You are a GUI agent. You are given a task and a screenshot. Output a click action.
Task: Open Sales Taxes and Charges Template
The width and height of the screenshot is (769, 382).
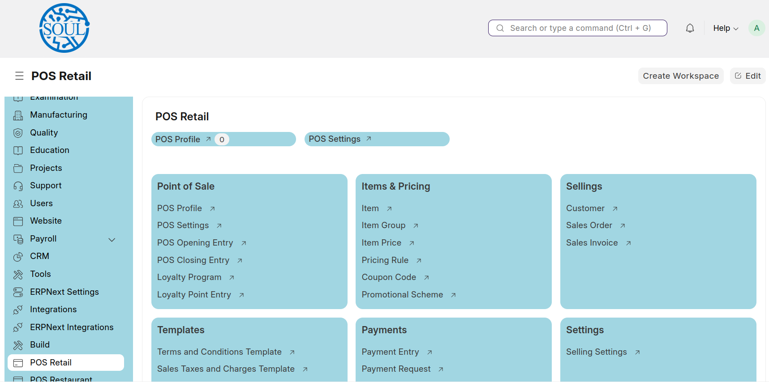tap(226, 369)
